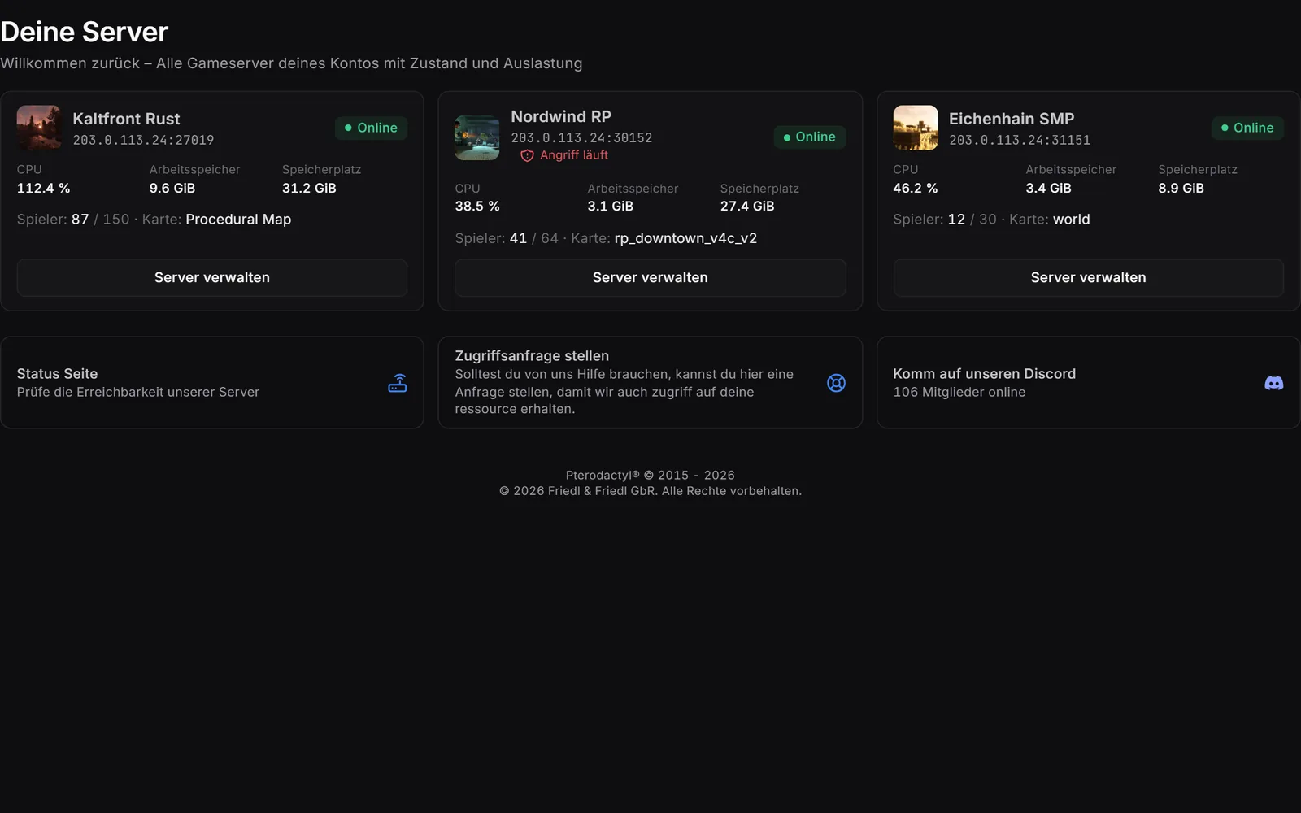Viewport: 1301px width, 813px height.
Task: Click disk value 27.4 GiB
Action: [747, 207]
